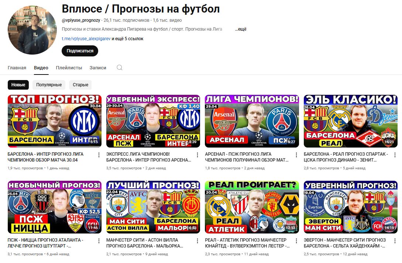Open options menu for Барселона - Интер video
The width and height of the screenshot is (402, 263).
99,155
